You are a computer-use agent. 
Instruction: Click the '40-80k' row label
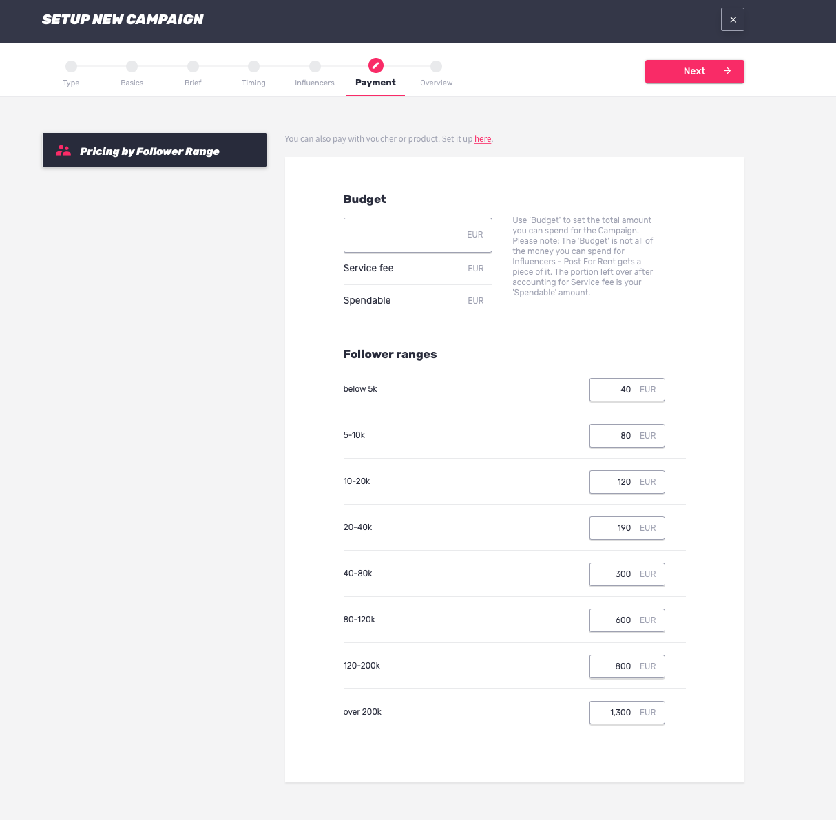pyautogui.click(x=357, y=574)
